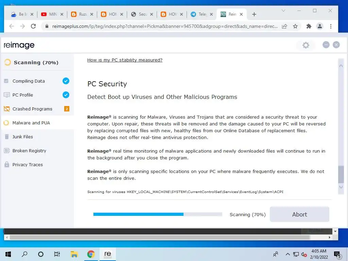Open Chrome from the taskbar
Image resolution: width=348 pixels, height=261 pixels.
click(90, 254)
